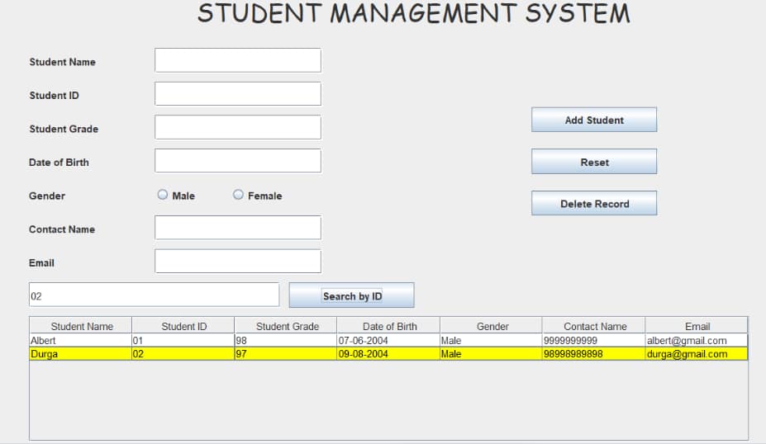Click the Email column header in table

pyautogui.click(x=697, y=326)
